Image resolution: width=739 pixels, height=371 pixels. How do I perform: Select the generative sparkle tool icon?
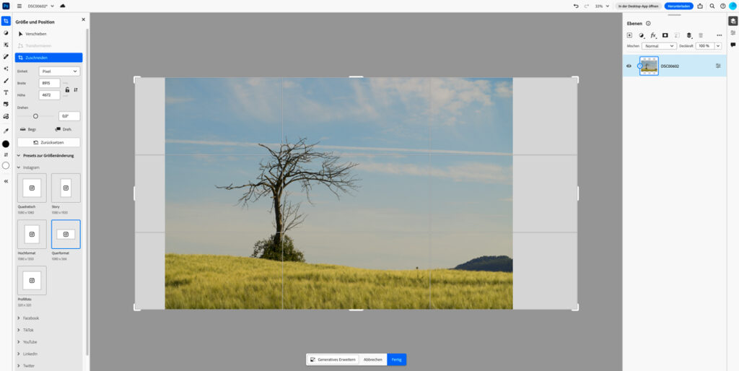tap(6, 69)
